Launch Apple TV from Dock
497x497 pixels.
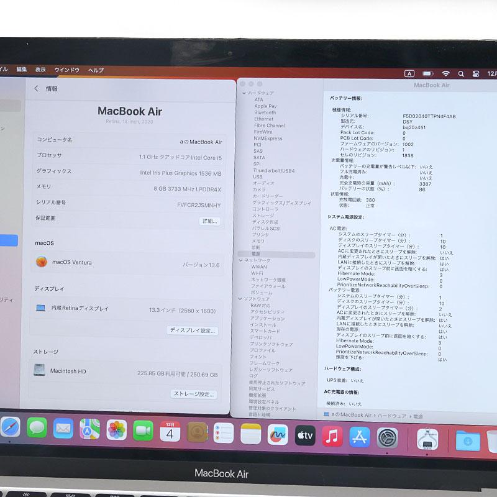305,435
